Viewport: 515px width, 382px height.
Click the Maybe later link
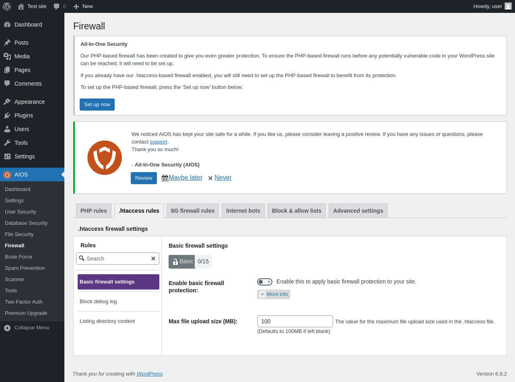click(185, 178)
